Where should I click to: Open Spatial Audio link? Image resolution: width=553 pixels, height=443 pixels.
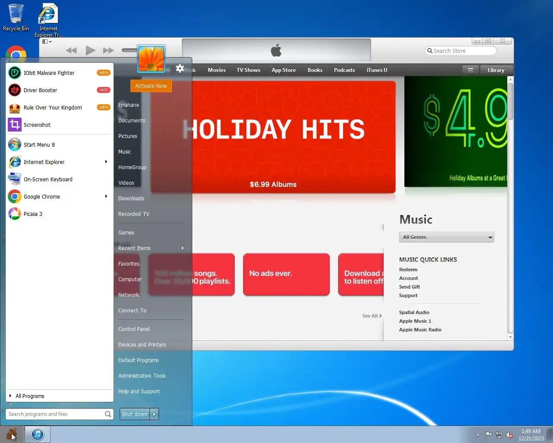[414, 312]
